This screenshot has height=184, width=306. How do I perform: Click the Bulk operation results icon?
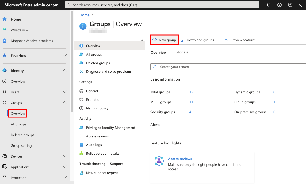tap(81, 153)
